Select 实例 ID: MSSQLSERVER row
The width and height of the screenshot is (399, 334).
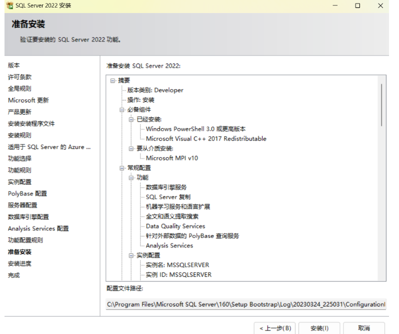178,274
